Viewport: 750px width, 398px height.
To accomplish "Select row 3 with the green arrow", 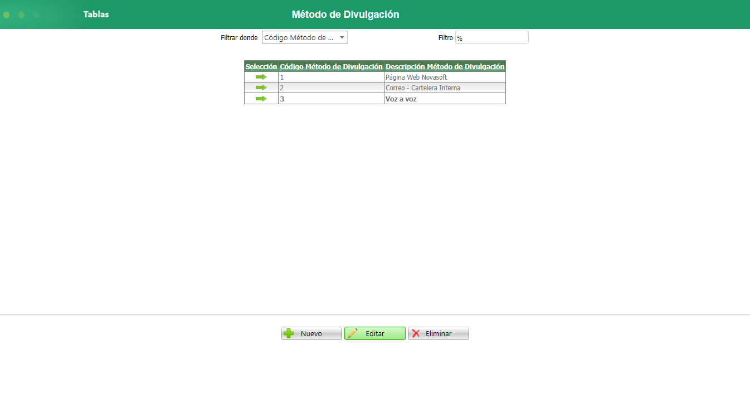I will tap(261, 99).
